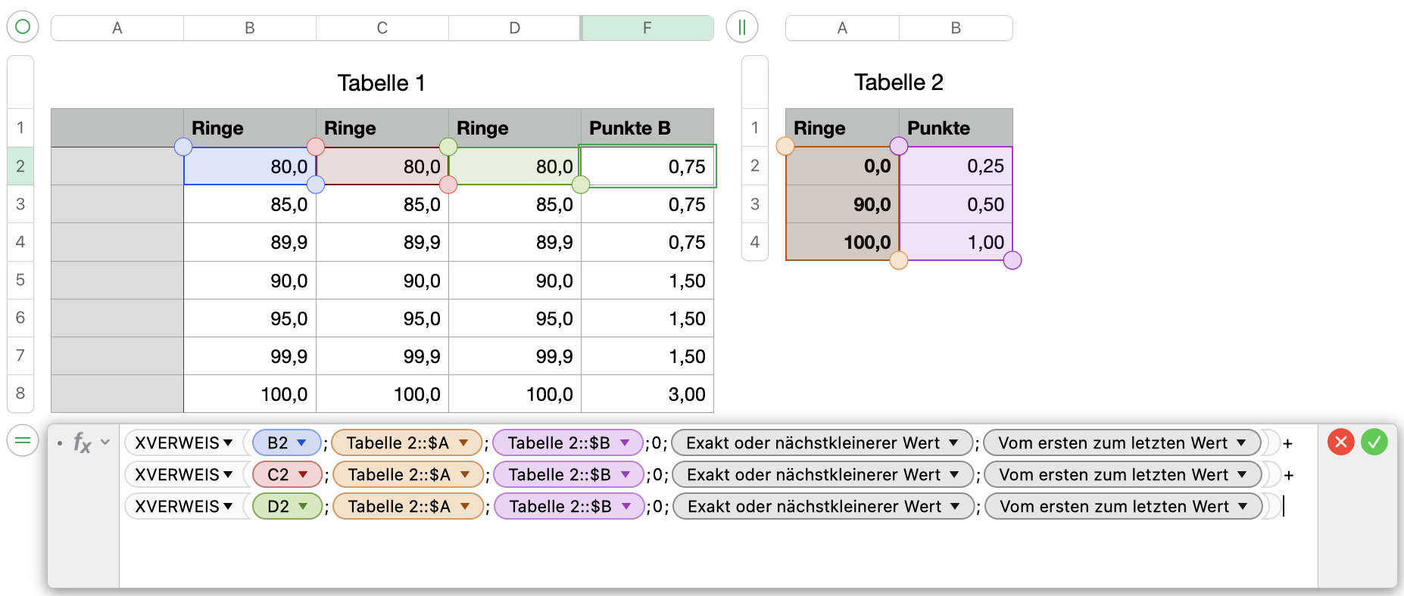Confirm the formula with the green checkmark
1404x596 pixels.
click(x=1374, y=442)
